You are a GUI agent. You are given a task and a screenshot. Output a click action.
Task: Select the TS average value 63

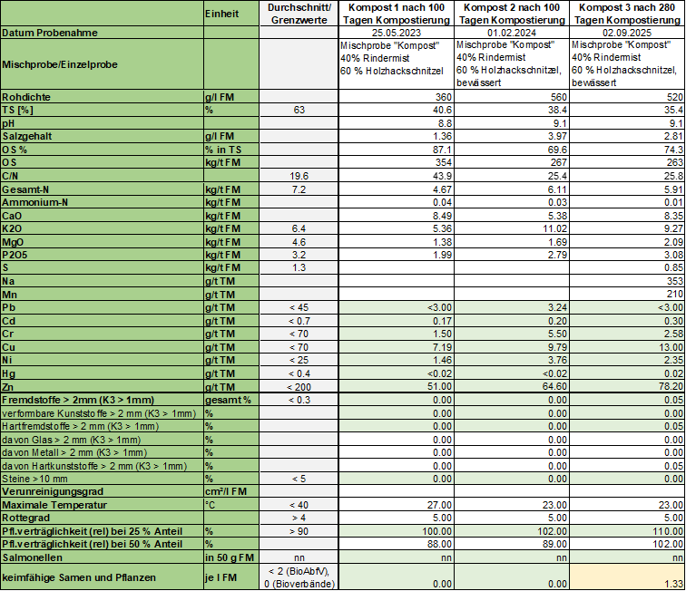click(299, 110)
